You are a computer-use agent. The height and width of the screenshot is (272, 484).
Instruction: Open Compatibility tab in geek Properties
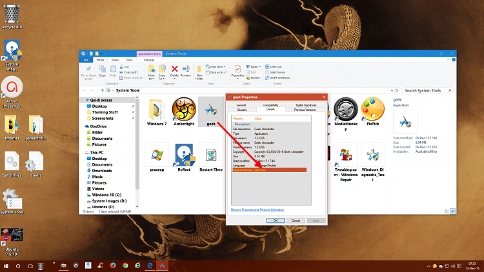tap(270, 105)
